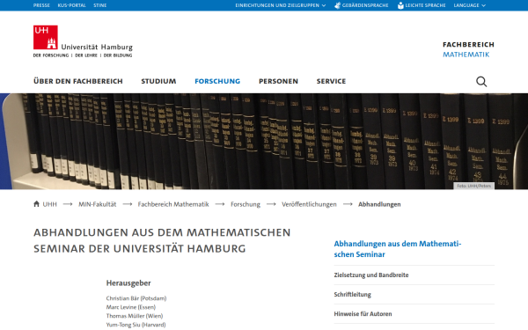Go to MIN-Fakultät breadcrumb
The image size is (528, 330).
98,204
